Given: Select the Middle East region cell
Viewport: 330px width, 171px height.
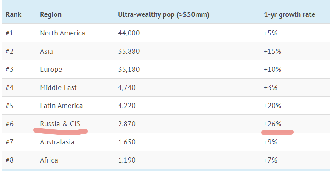Looking at the screenshot, I should point(58,87).
